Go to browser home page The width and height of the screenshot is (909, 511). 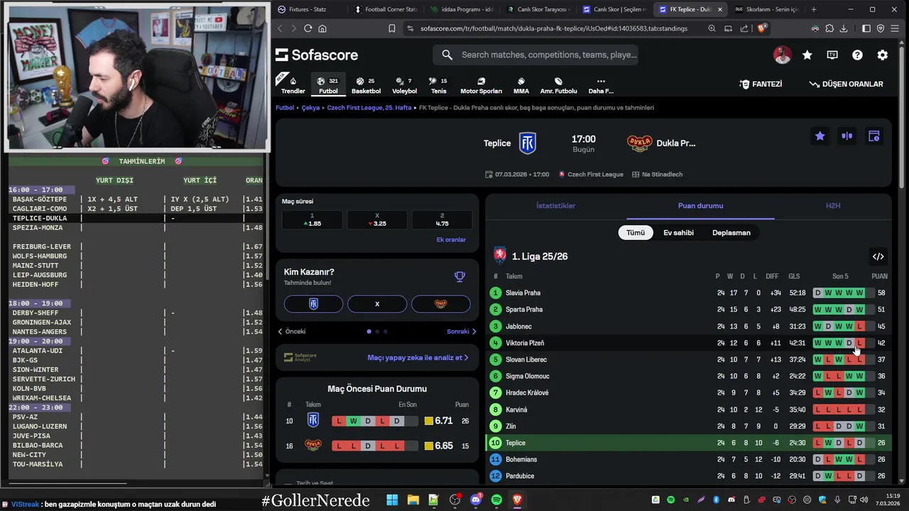(322, 28)
